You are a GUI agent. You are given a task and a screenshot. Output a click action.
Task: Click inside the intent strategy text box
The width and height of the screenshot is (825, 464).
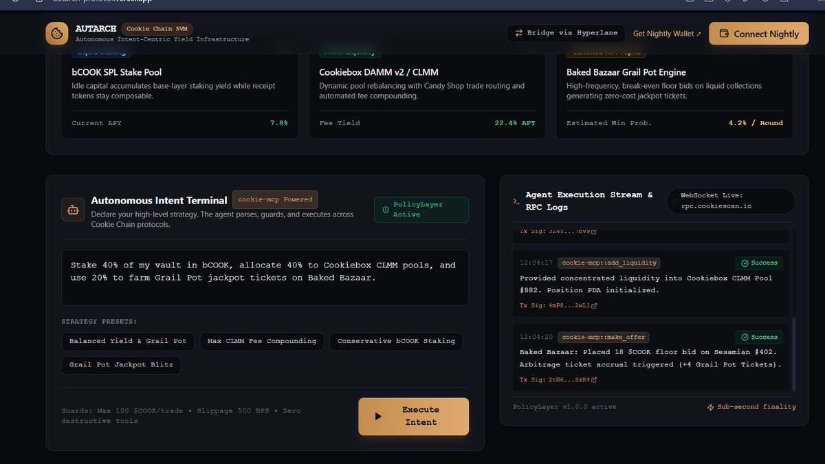[x=265, y=278]
